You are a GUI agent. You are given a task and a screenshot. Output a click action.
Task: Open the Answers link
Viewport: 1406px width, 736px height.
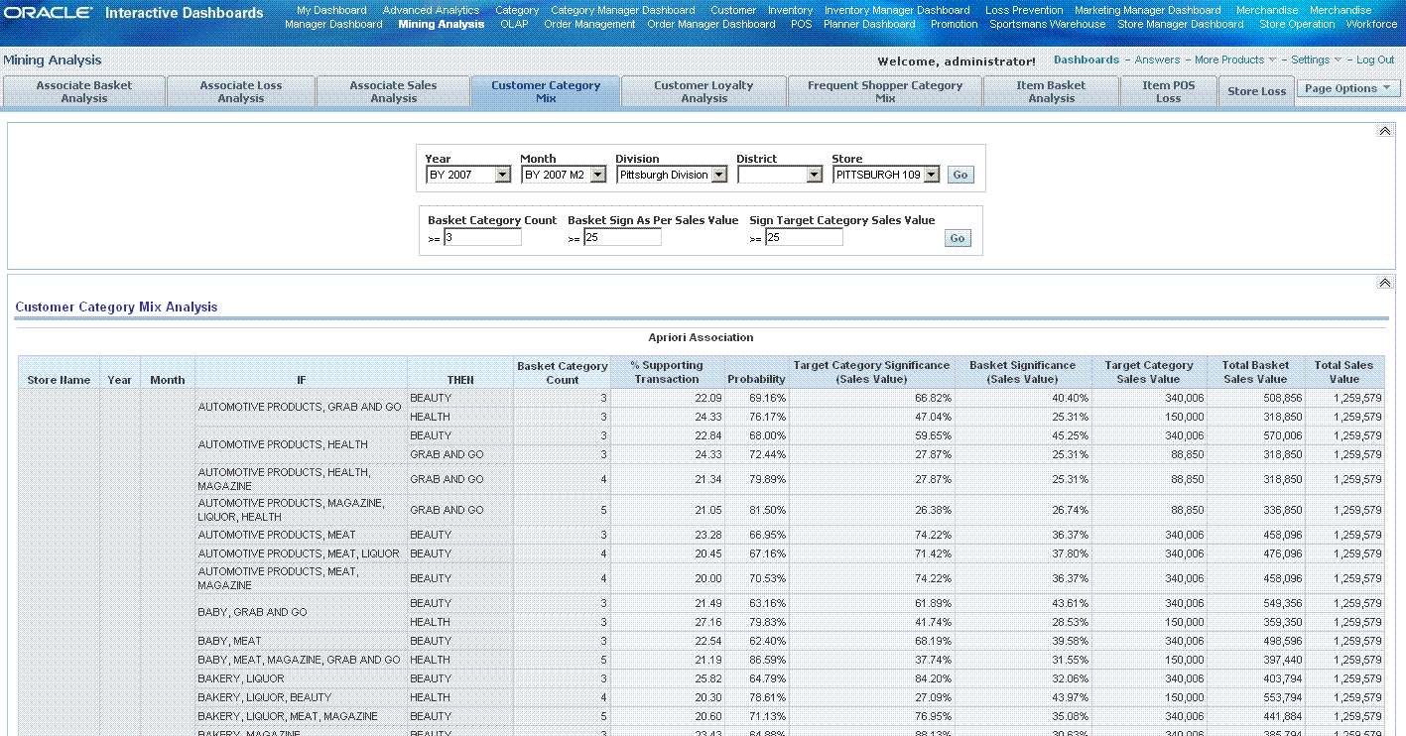(1158, 60)
